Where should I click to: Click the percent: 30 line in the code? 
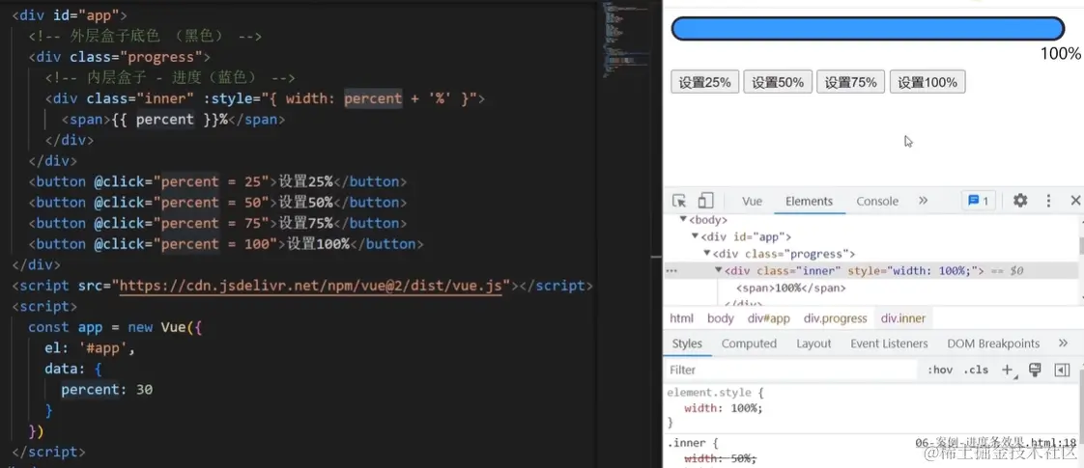[x=106, y=389]
